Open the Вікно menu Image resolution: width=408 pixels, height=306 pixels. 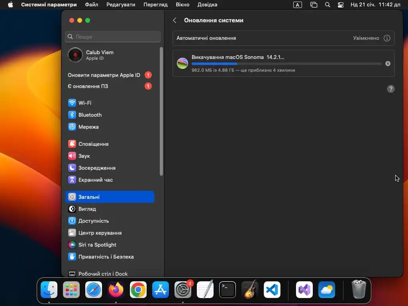tap(182, 5)
